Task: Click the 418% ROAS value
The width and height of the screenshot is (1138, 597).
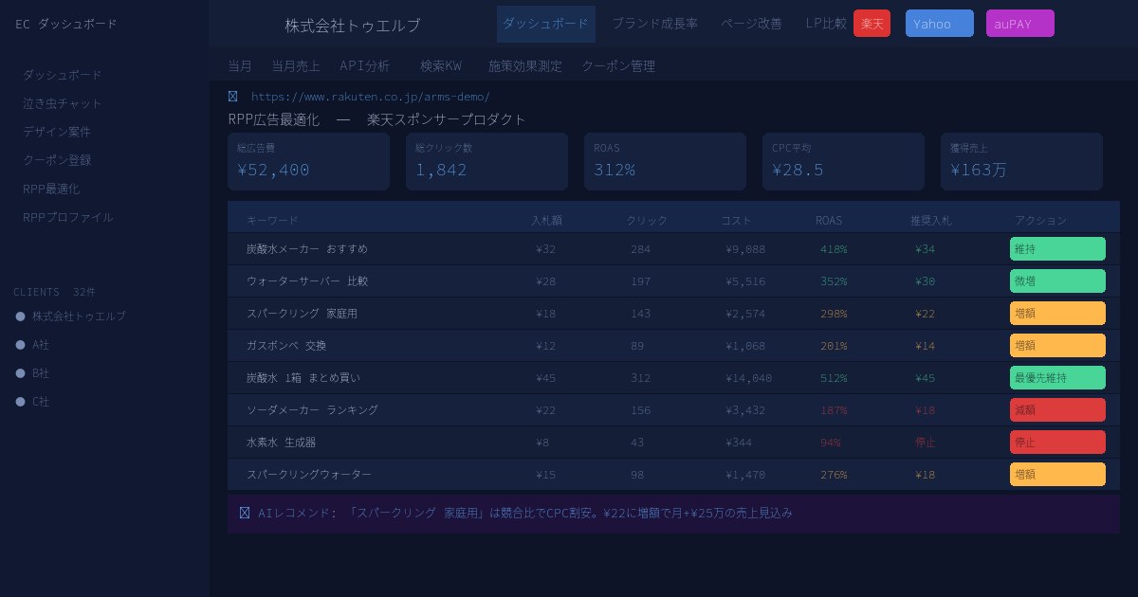Action: point(834,249)
